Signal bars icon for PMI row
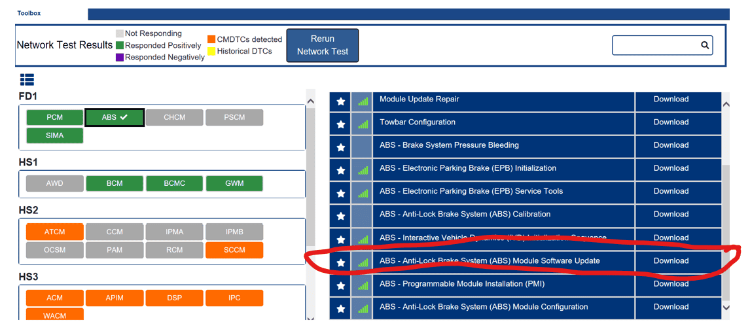The height and width of the screenshot is (335, 750). [362, 285]
